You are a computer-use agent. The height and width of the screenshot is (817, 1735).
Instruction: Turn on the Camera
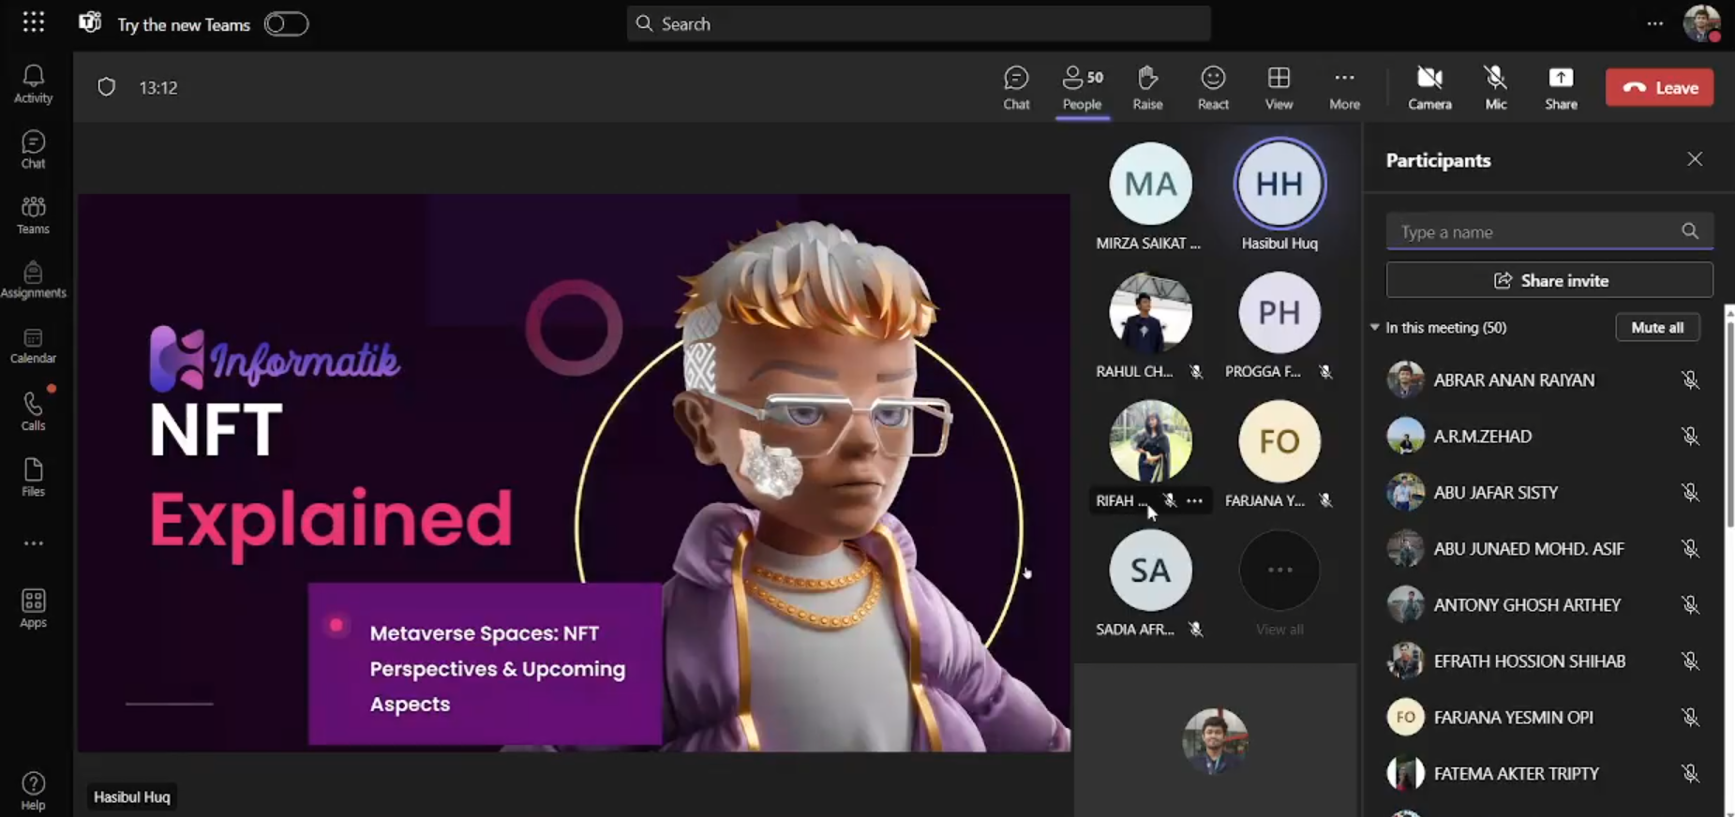click(x=1429, y=88)
